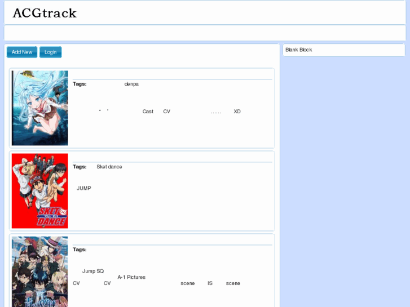
Task: Click the Blank Block sidebar text
Action: pos(298,50)
